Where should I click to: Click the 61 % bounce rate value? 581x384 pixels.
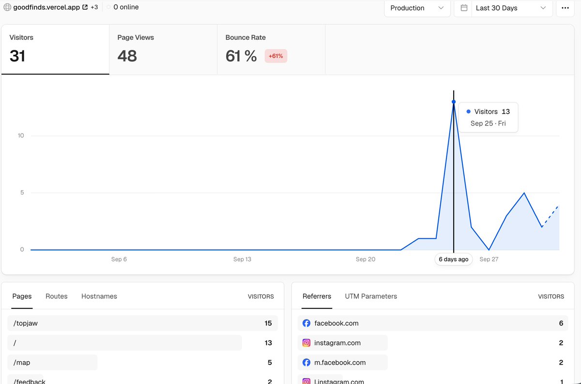[x=241, y=56]
